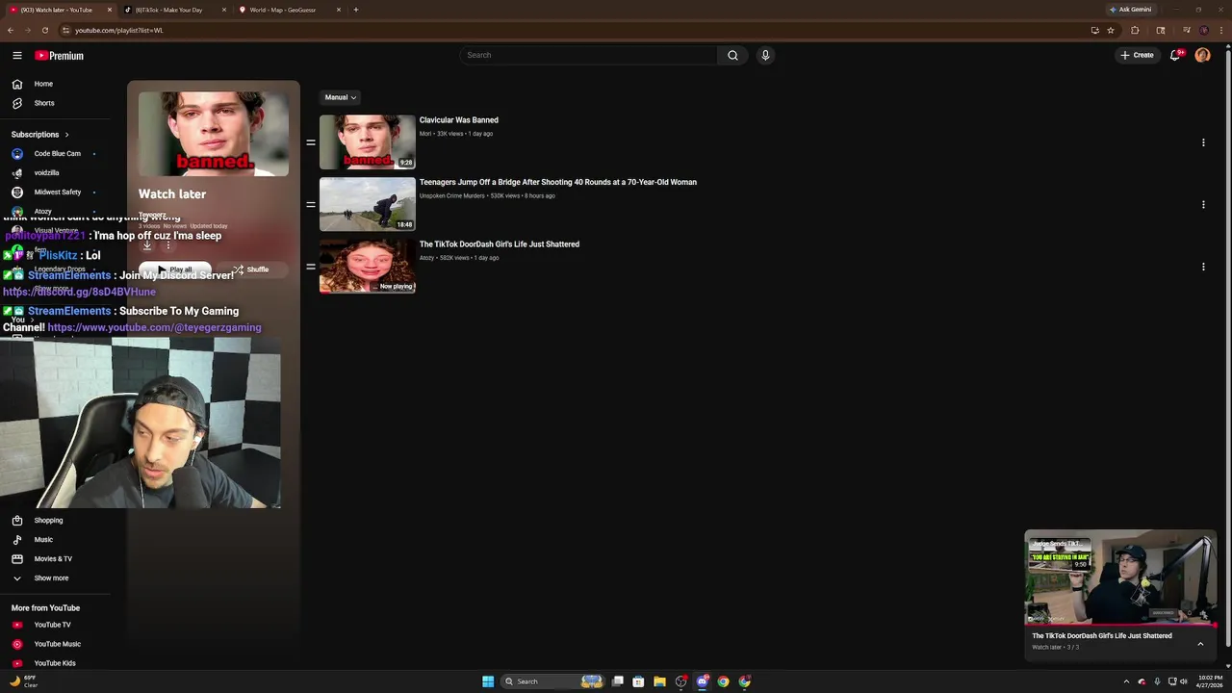The width and height of the screenshot is (1232, 693).
Task: Open the YouTube guide hamburger menu
Action: click(16, 56)
